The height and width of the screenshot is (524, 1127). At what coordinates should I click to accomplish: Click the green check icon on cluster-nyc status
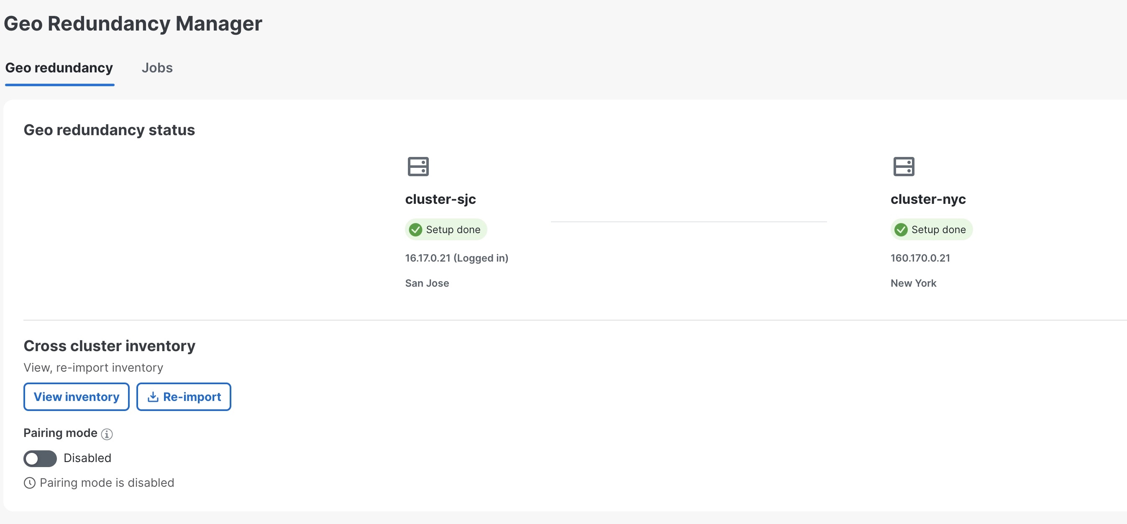pyautogui.click(x=902, y=229)
